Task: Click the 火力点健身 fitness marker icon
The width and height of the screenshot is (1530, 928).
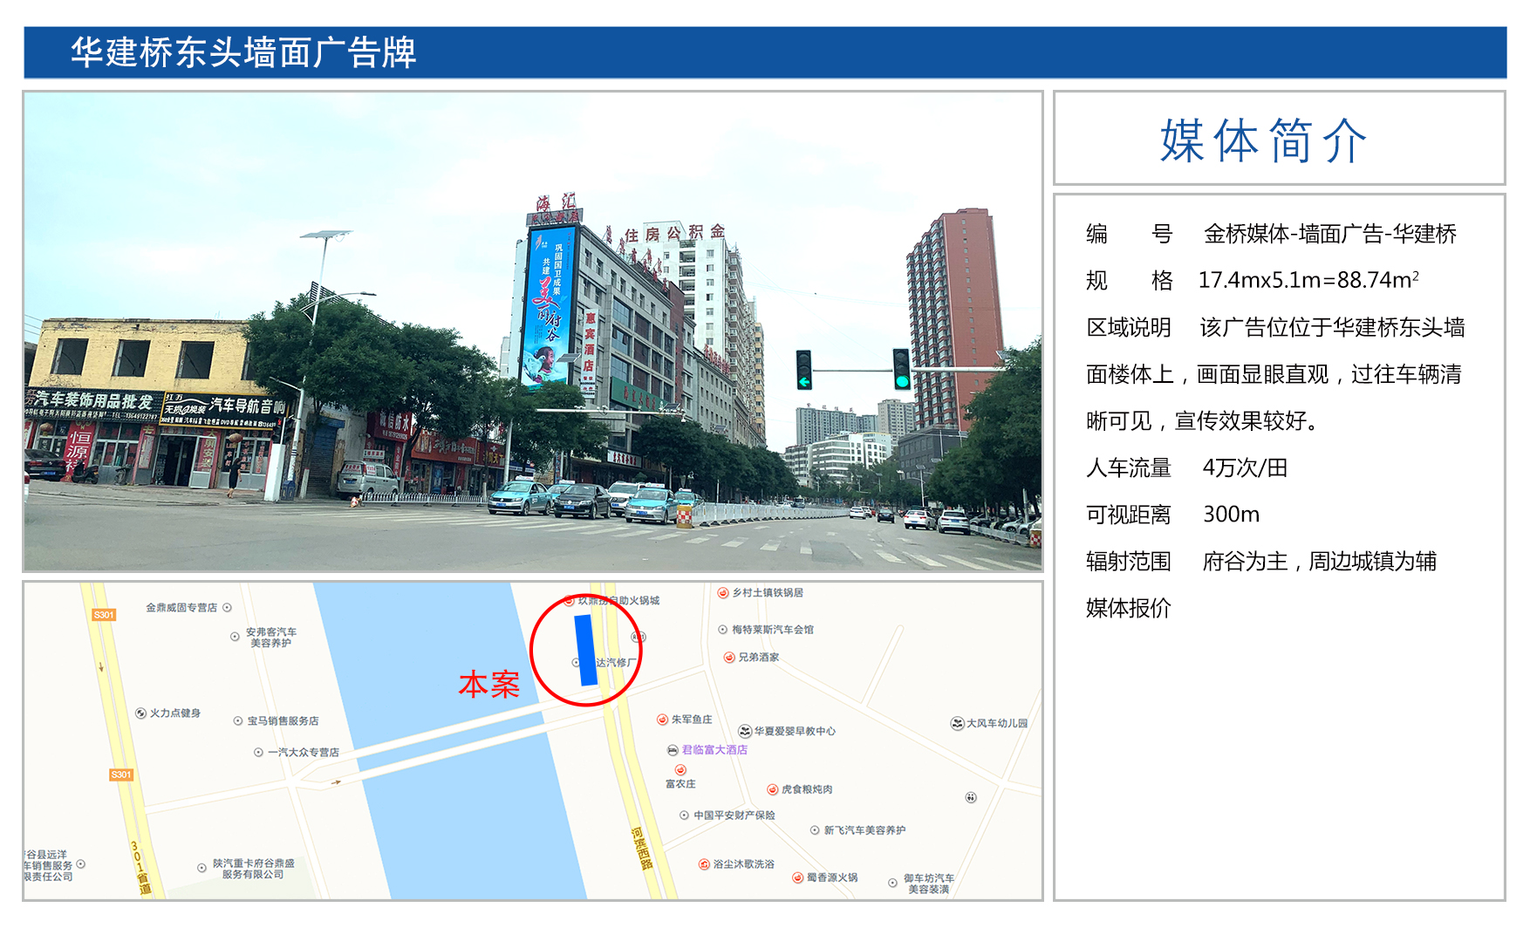Action: coord(140,713)
